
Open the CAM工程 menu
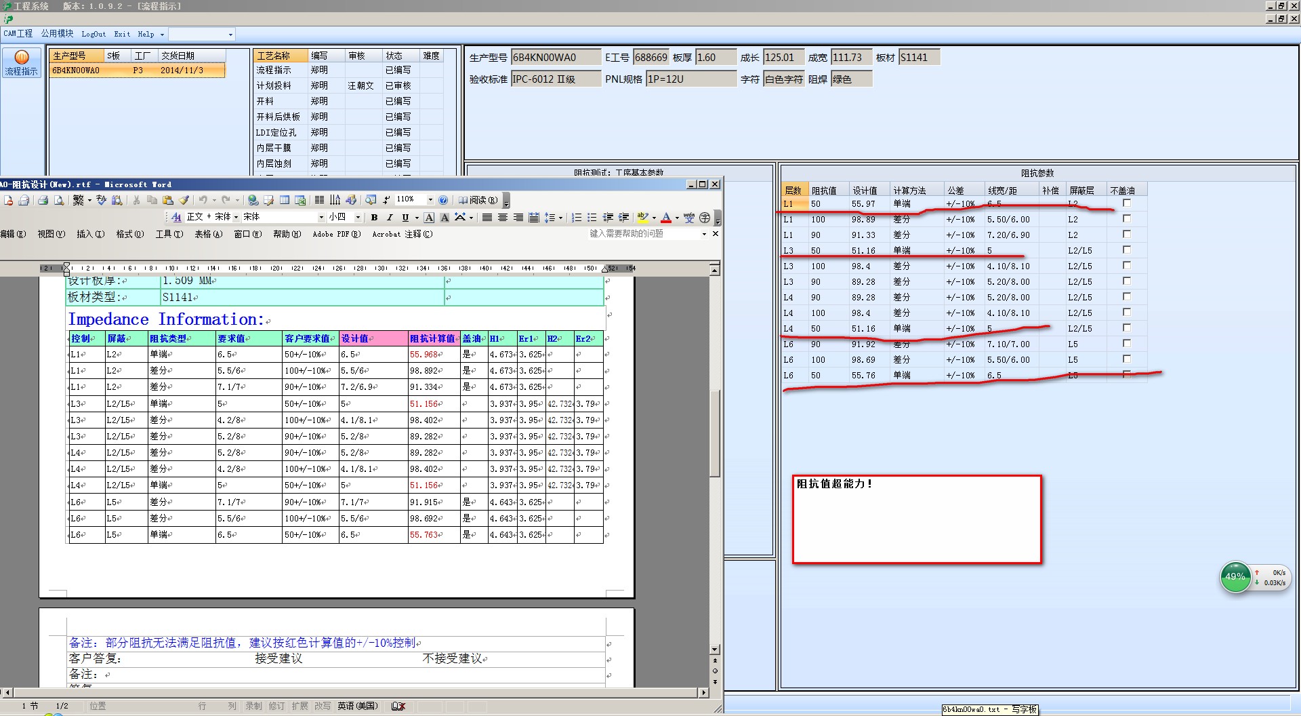(18, 34)
